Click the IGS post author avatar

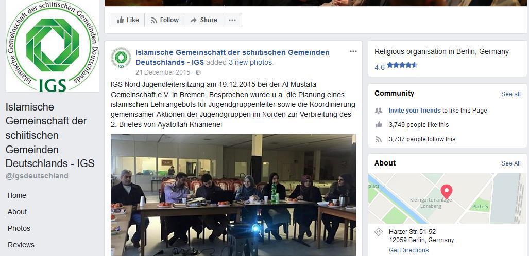coord(121,58)
